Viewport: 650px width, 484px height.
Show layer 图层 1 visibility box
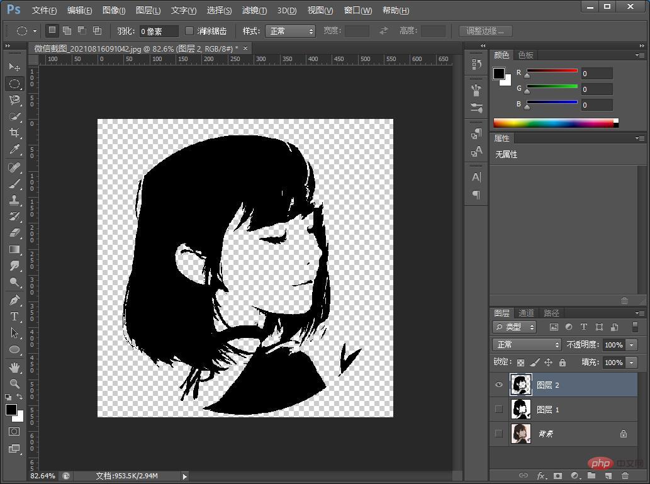(499, 409)
